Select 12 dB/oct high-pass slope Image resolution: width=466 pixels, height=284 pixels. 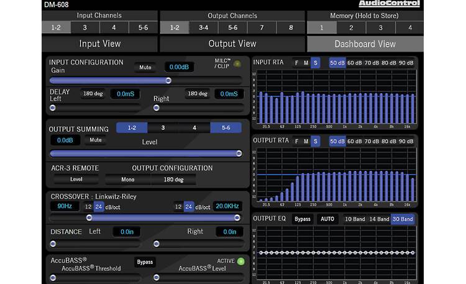[x=88, y=207]
